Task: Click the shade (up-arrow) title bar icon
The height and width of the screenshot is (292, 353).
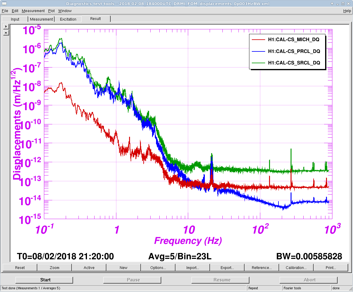Action: pos(332,4)
